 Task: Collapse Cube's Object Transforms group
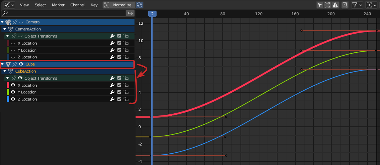click(7, 78)
